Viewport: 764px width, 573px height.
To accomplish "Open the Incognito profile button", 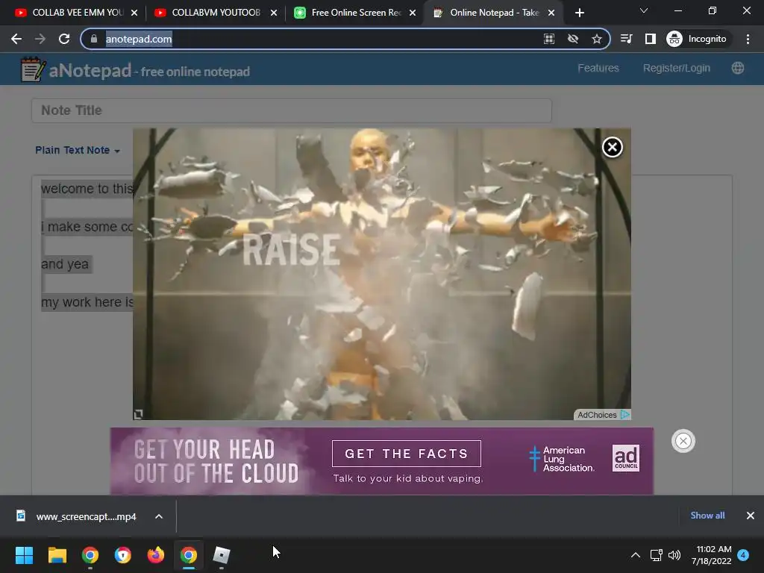I will pos(697,39).
